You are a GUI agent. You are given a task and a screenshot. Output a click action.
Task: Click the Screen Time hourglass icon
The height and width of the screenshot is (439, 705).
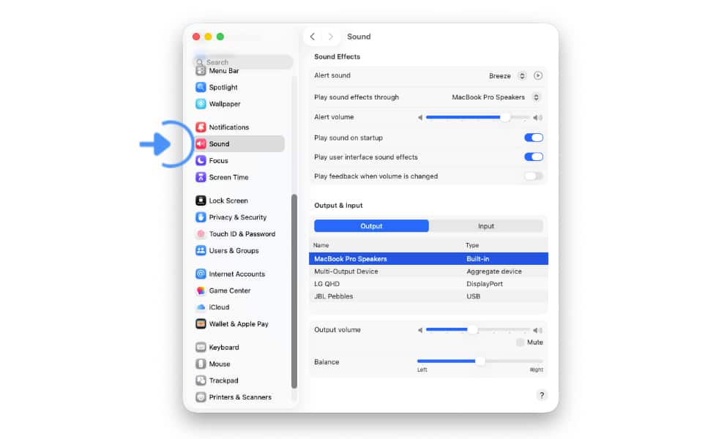click(x=201, y=177)
